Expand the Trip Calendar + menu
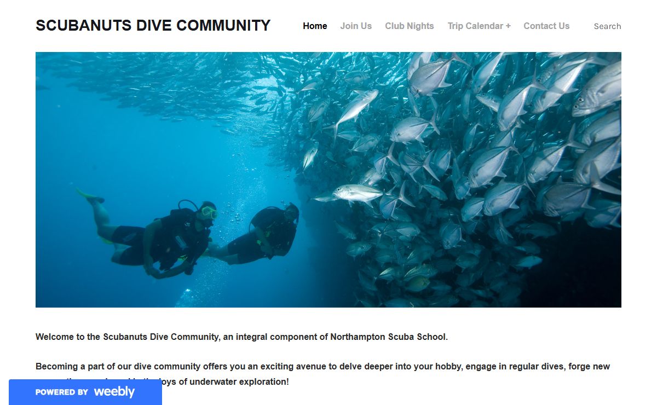Screen dimensions: 657x405 (479, 26)
